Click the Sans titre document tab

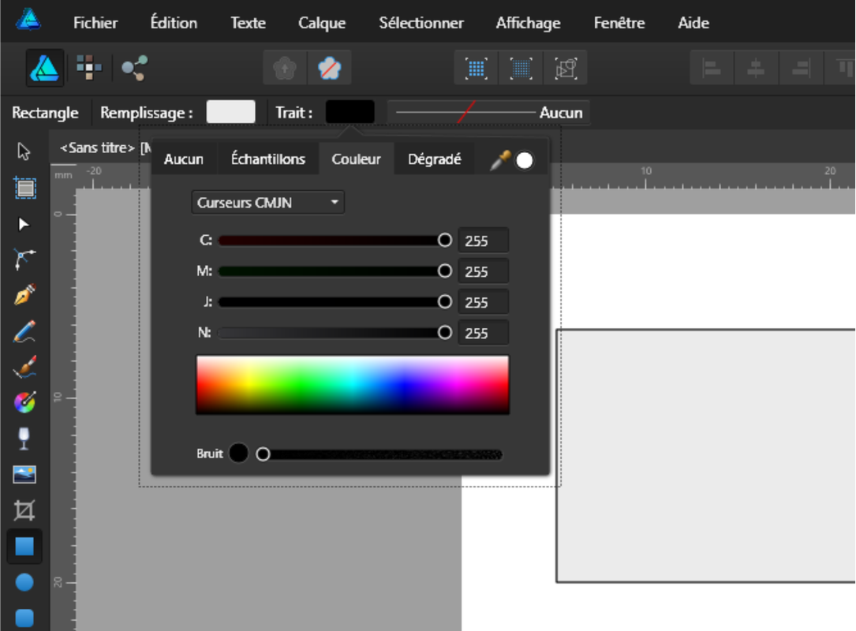click(x=104, y=148)
